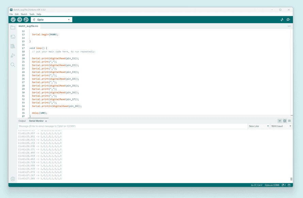Click the serial message input field
The image size is (303, 198).
pyautogui.click(x=102, y=126)
